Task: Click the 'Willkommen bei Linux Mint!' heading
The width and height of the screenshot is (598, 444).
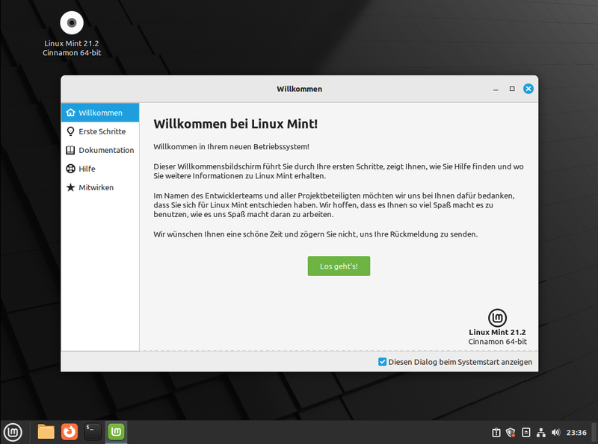Action: (235, 124)
